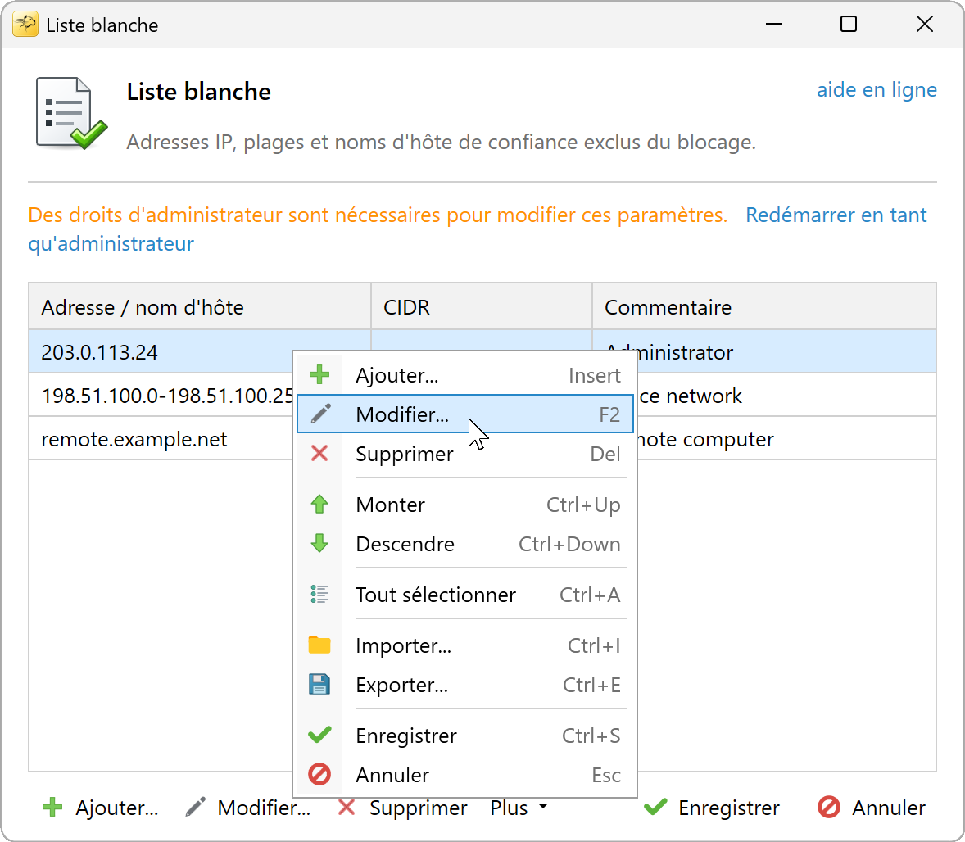Click the green up-arrow Monter icon
This screenshot has height=842, width=965.
(319, 504)
